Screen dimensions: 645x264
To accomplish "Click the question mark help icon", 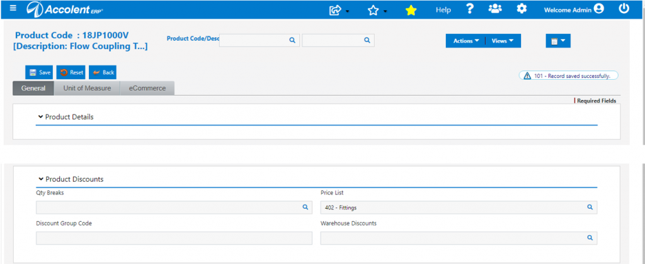I will 470,9.
